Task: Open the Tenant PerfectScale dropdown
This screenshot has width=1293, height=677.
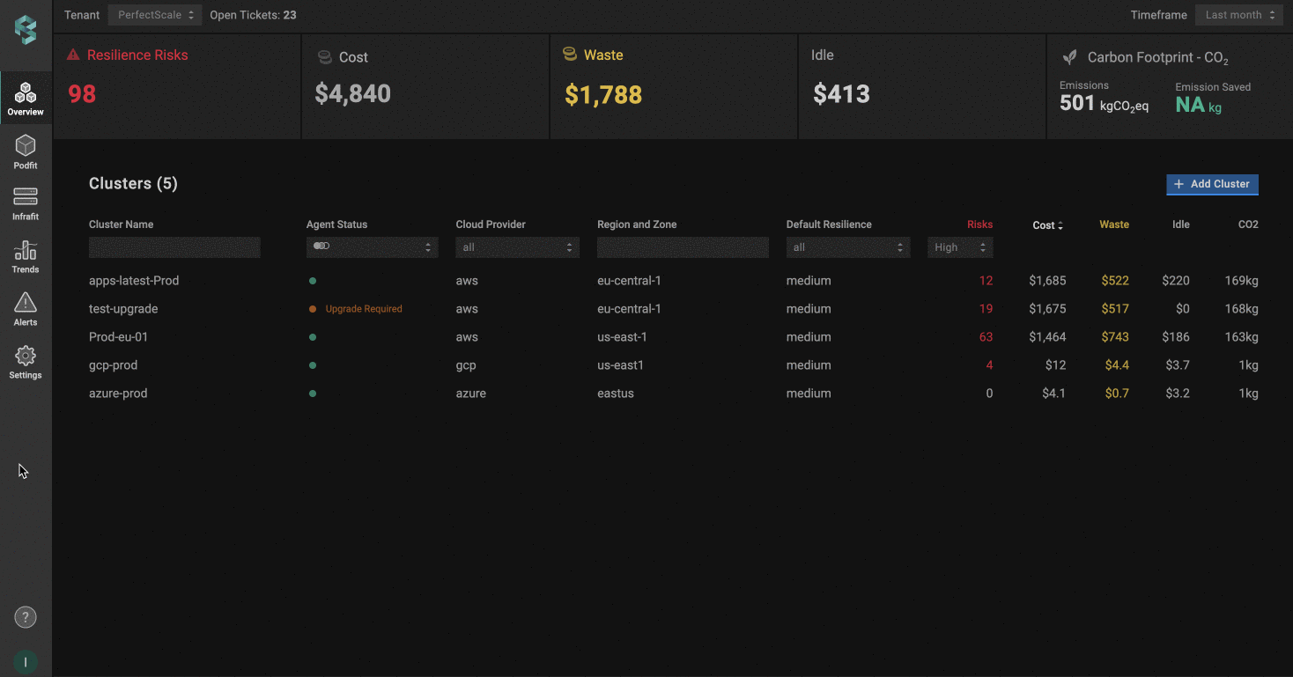Action: click(x=155, y=15)
